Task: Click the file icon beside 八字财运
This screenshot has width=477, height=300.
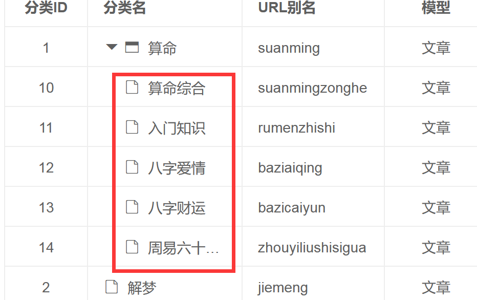Action: pyautogui.click(x=132, y=207)
